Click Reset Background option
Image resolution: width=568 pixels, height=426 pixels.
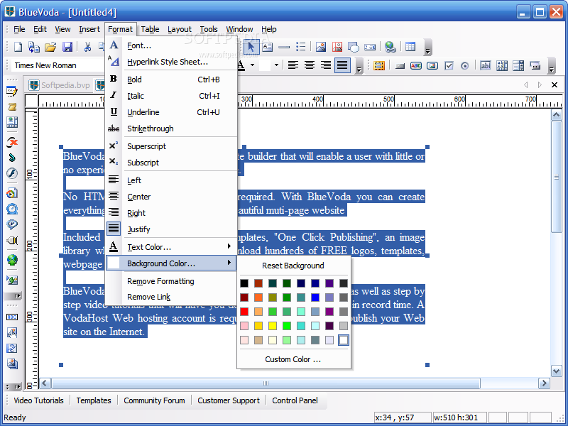click(x=293, y=266)
